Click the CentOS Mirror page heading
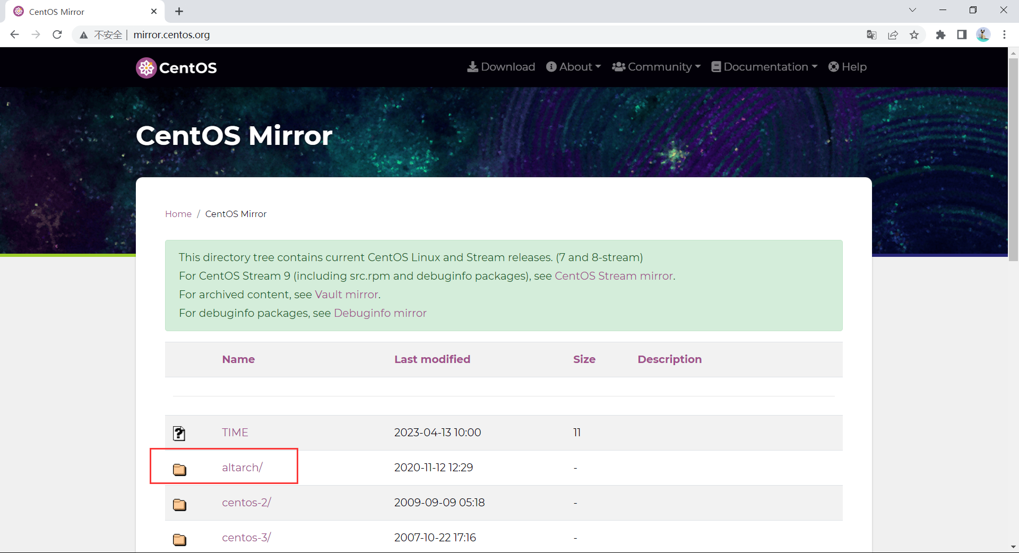Image resolution: width=1019 pixels, height=553 pixels. 234,136
